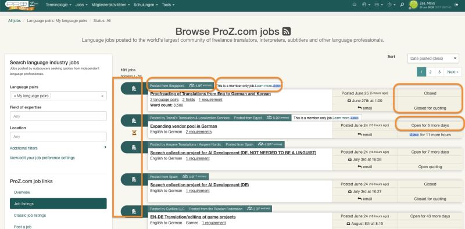Open the Zea_Mays profile avatar
This screenshot has height=229, width=465.
coord(413,5)
